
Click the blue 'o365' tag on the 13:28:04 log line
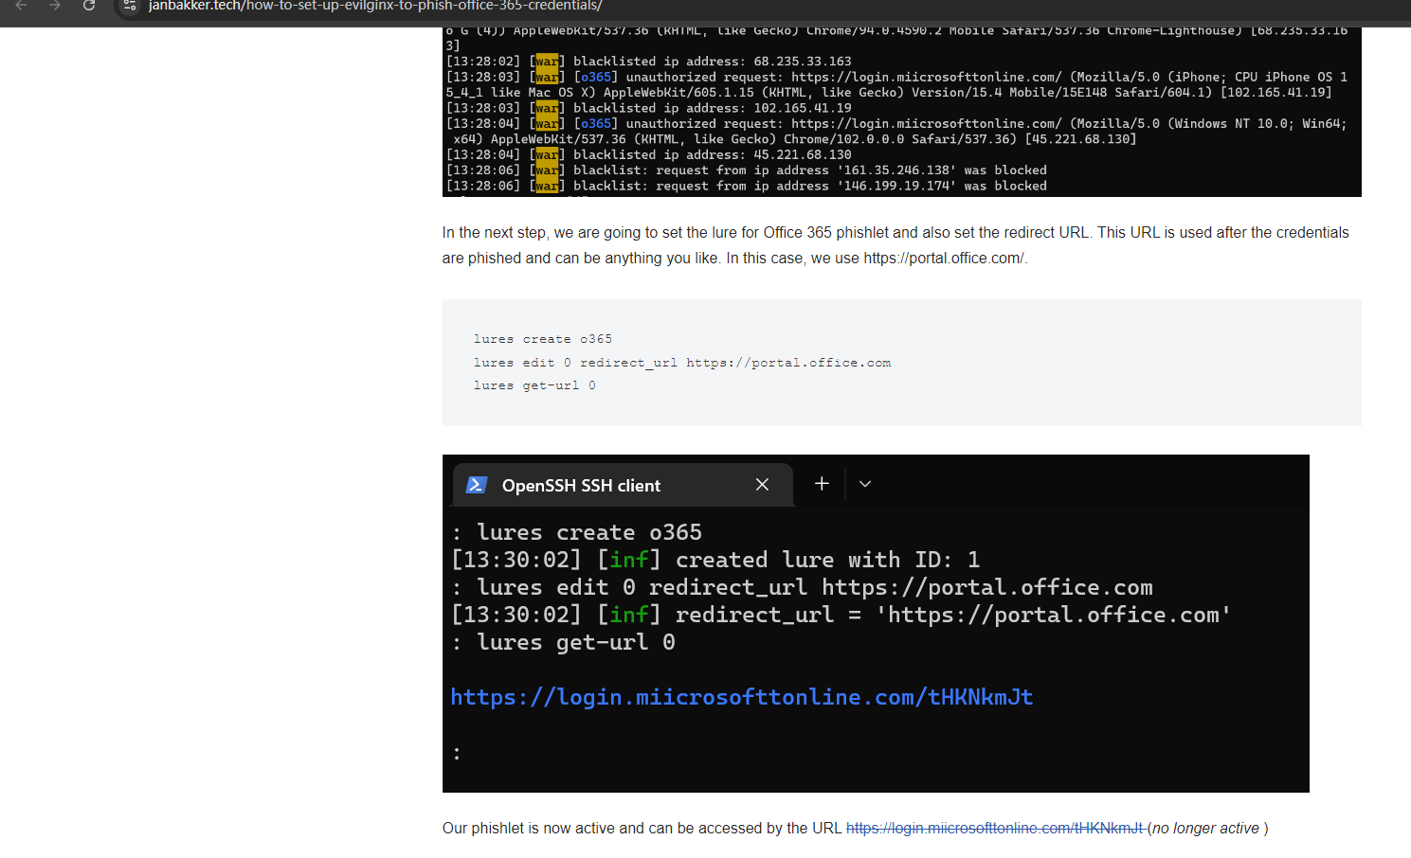point(596,123)
